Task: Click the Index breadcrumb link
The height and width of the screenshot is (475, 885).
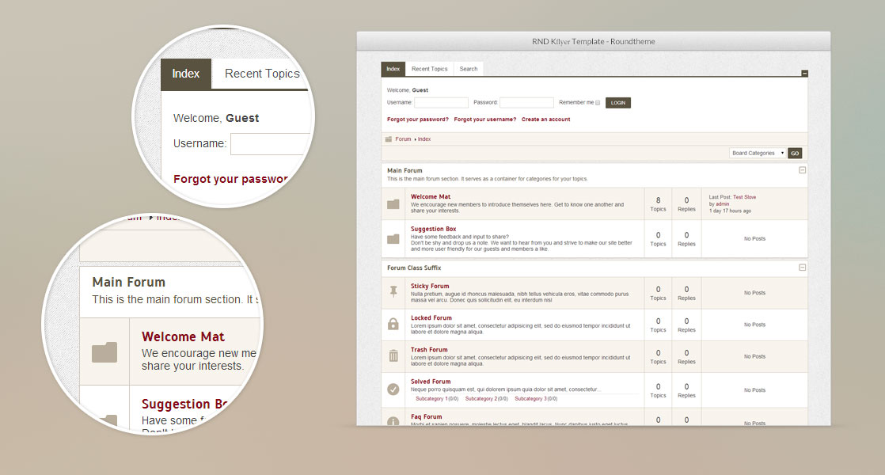Action: 424,139
